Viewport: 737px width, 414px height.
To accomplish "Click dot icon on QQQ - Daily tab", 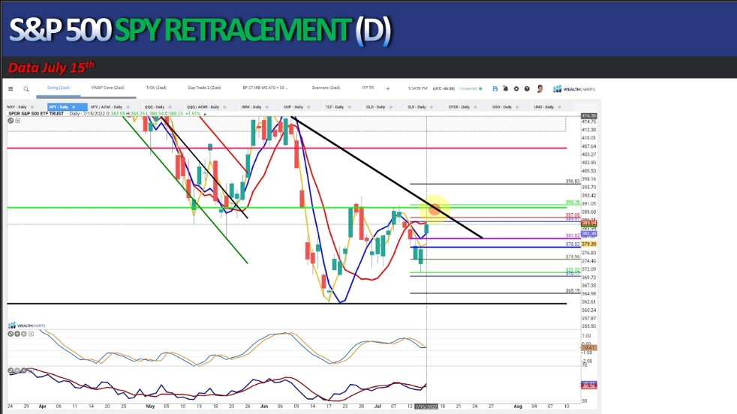I will (170, 107).
